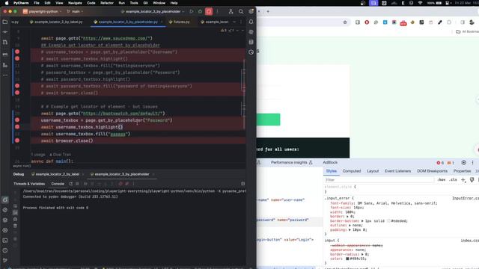Image resolution: width=479 pixels, height=269 pixels.
Task: Open the InputError.css source link
Action: (x=466, y=198)
